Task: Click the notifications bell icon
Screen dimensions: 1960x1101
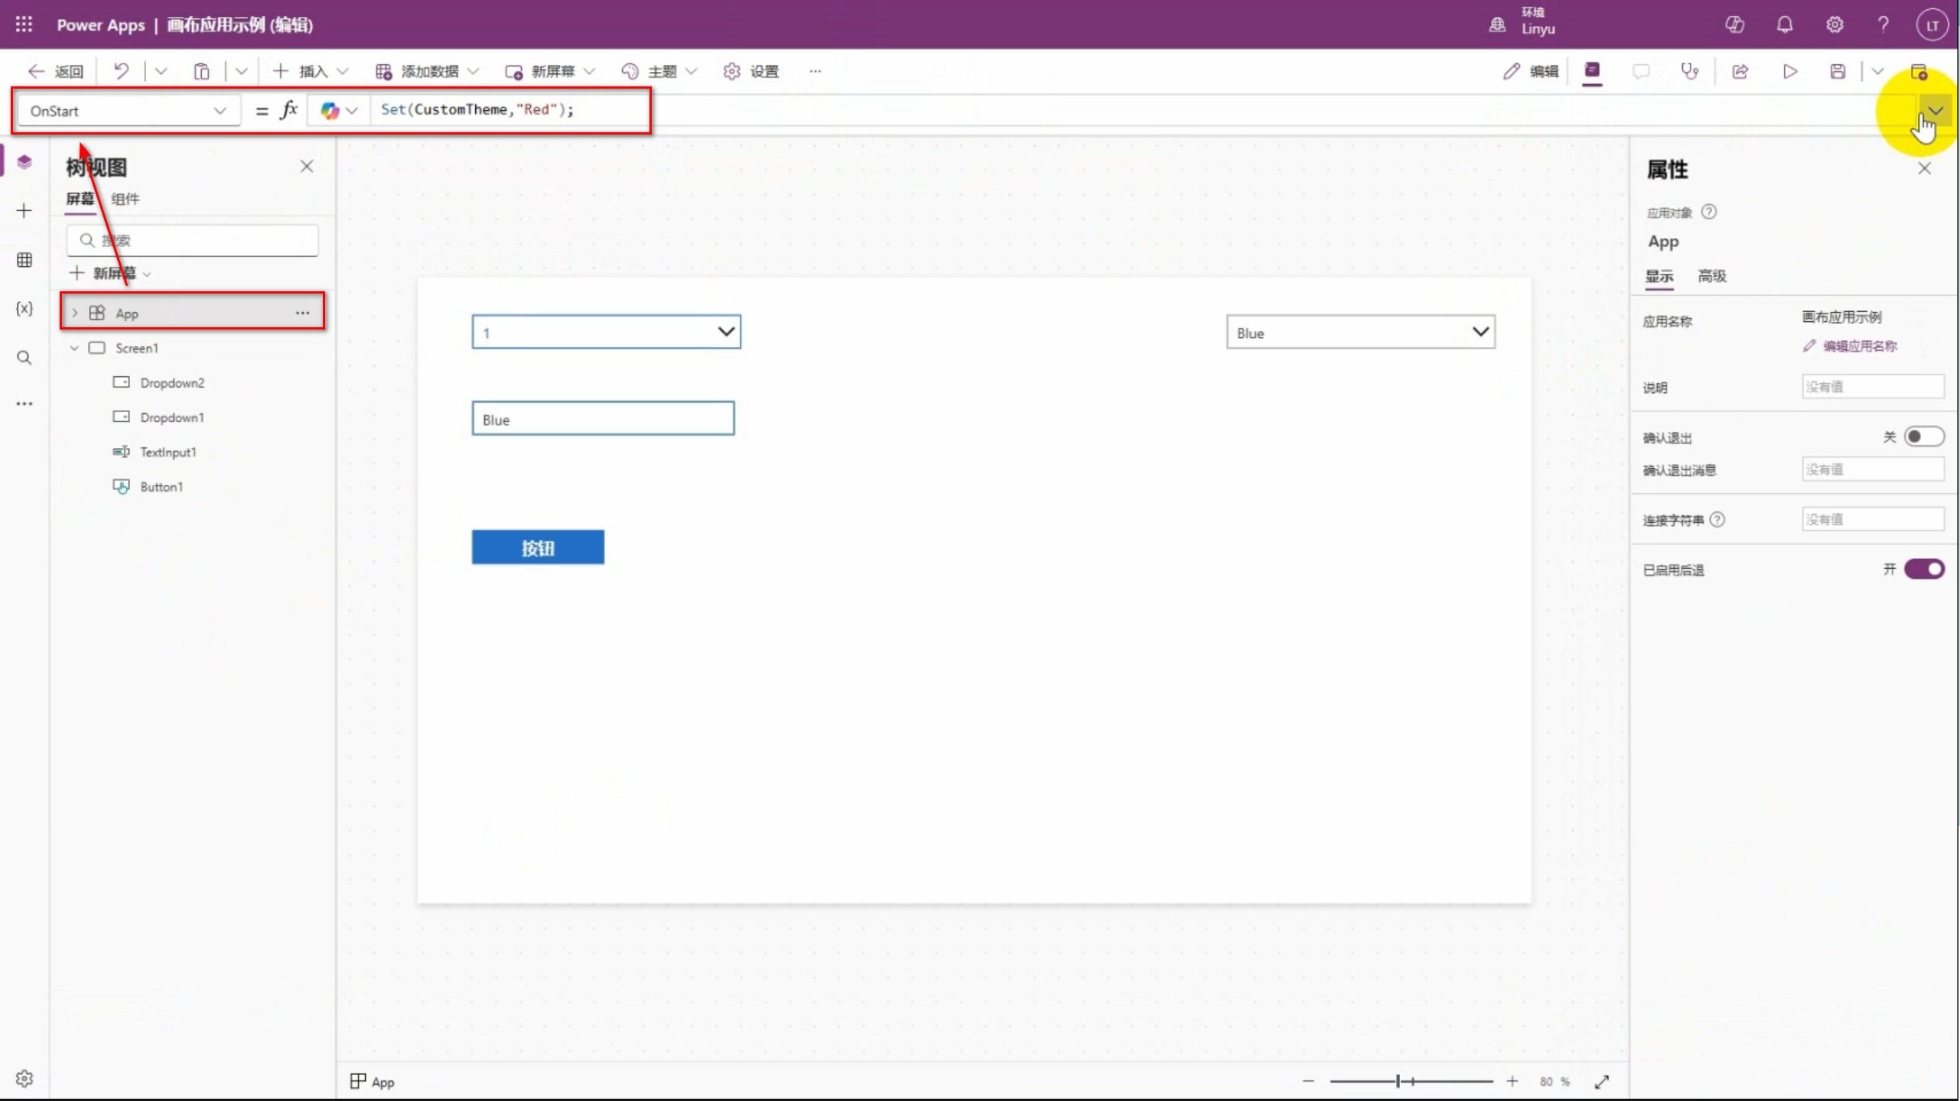Action: (1785, 24)
